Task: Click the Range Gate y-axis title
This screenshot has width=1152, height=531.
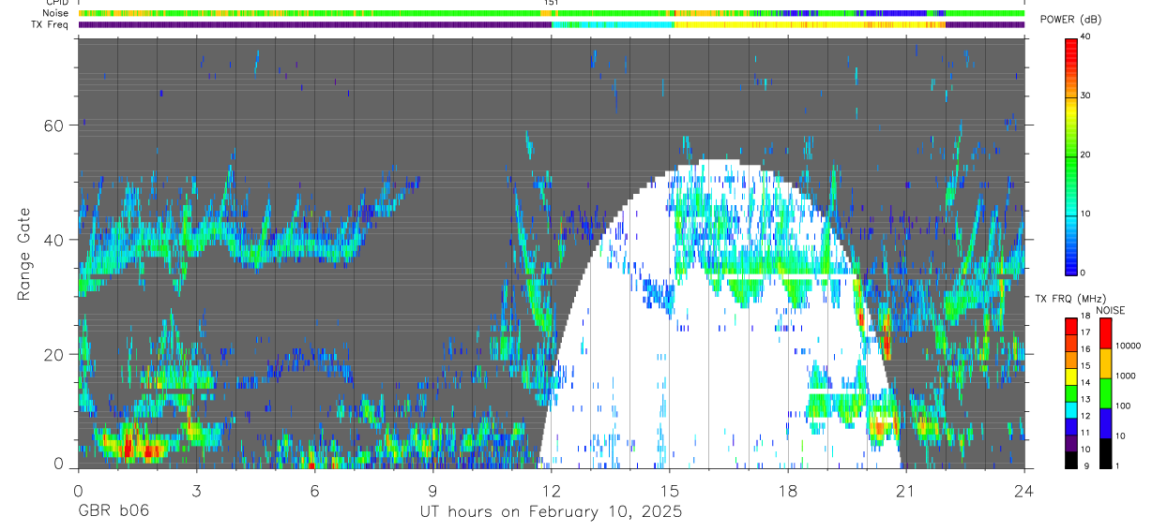Action: (x=23, y=255)
